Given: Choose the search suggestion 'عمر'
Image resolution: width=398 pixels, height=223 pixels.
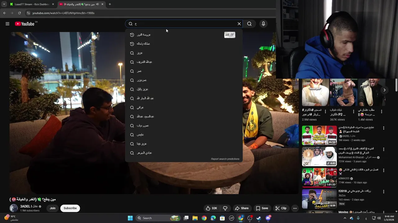Looking at the screenshot, I should [184, 71].
